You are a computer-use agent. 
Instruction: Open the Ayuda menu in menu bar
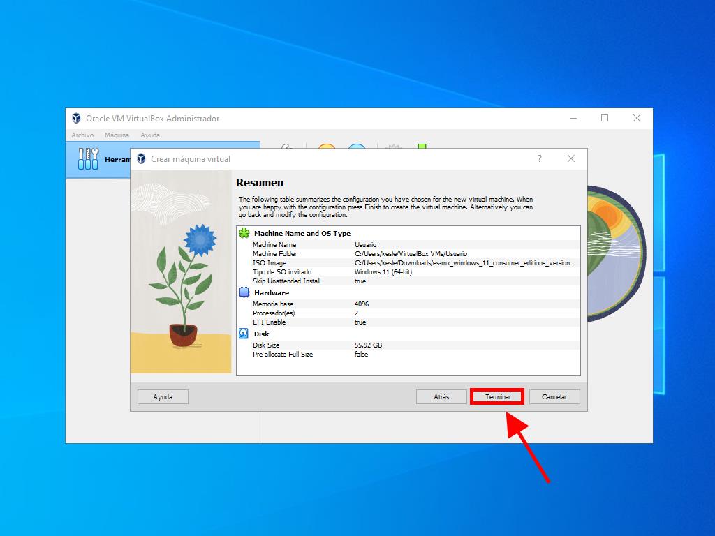(150, 135)
